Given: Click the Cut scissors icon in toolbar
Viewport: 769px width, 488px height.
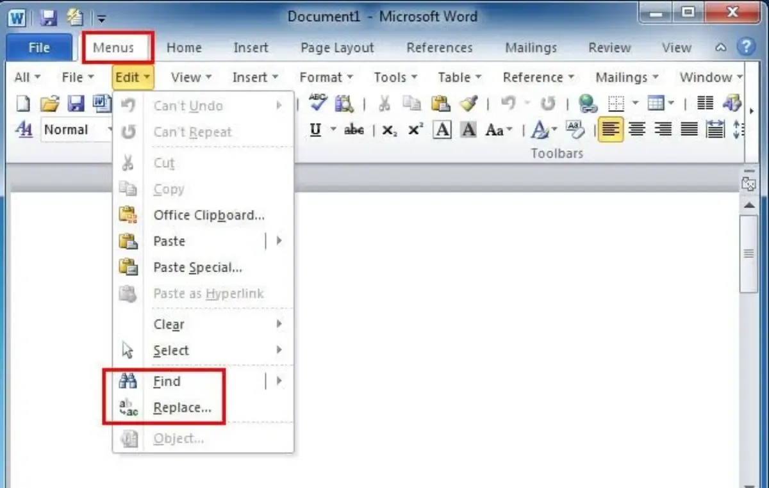Looking at the screenshot, I should 384,103.
